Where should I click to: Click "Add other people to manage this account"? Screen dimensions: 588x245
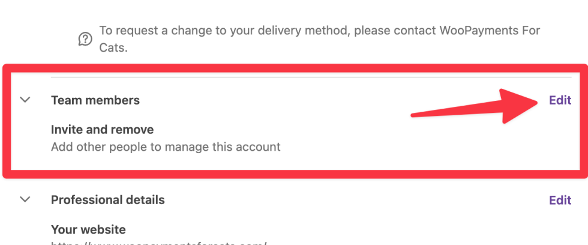[x=166, y=147]
